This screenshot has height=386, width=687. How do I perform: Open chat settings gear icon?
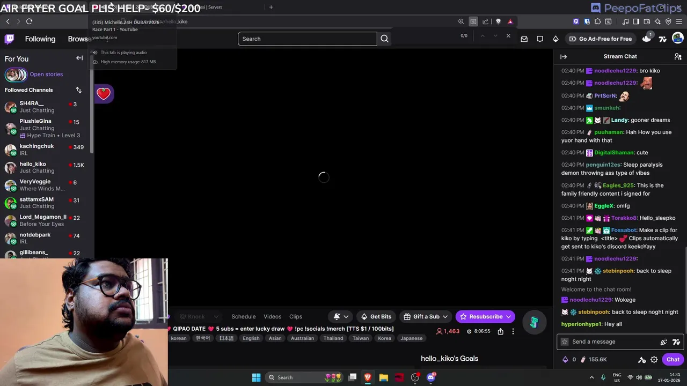point(654,360)
